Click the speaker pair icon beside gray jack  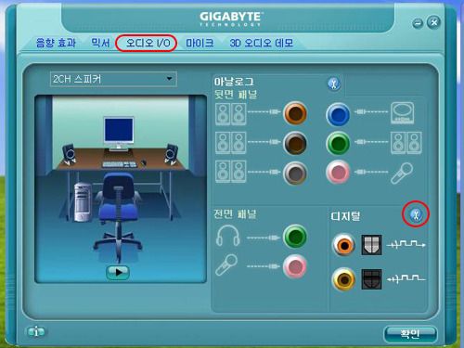coord(231,172)
